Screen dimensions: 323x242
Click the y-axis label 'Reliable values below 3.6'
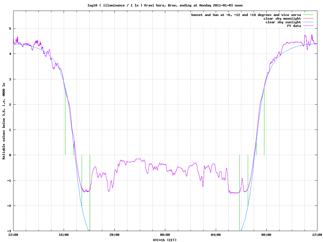coord(4,121)
